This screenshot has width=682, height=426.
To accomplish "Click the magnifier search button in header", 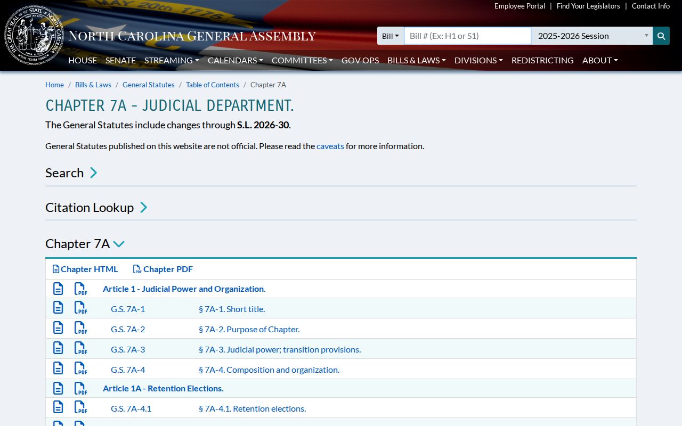I will tap(661, 36).
